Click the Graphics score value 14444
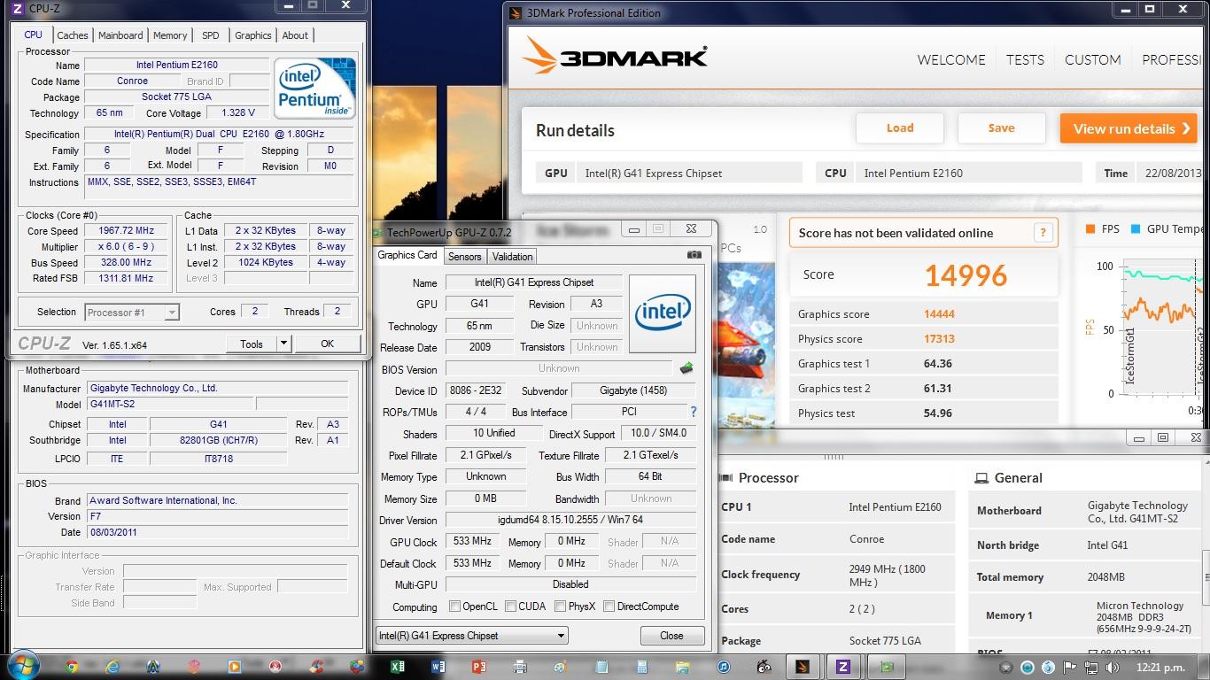The width and height of the screenshot is (1210, 680). coord(939,314)
